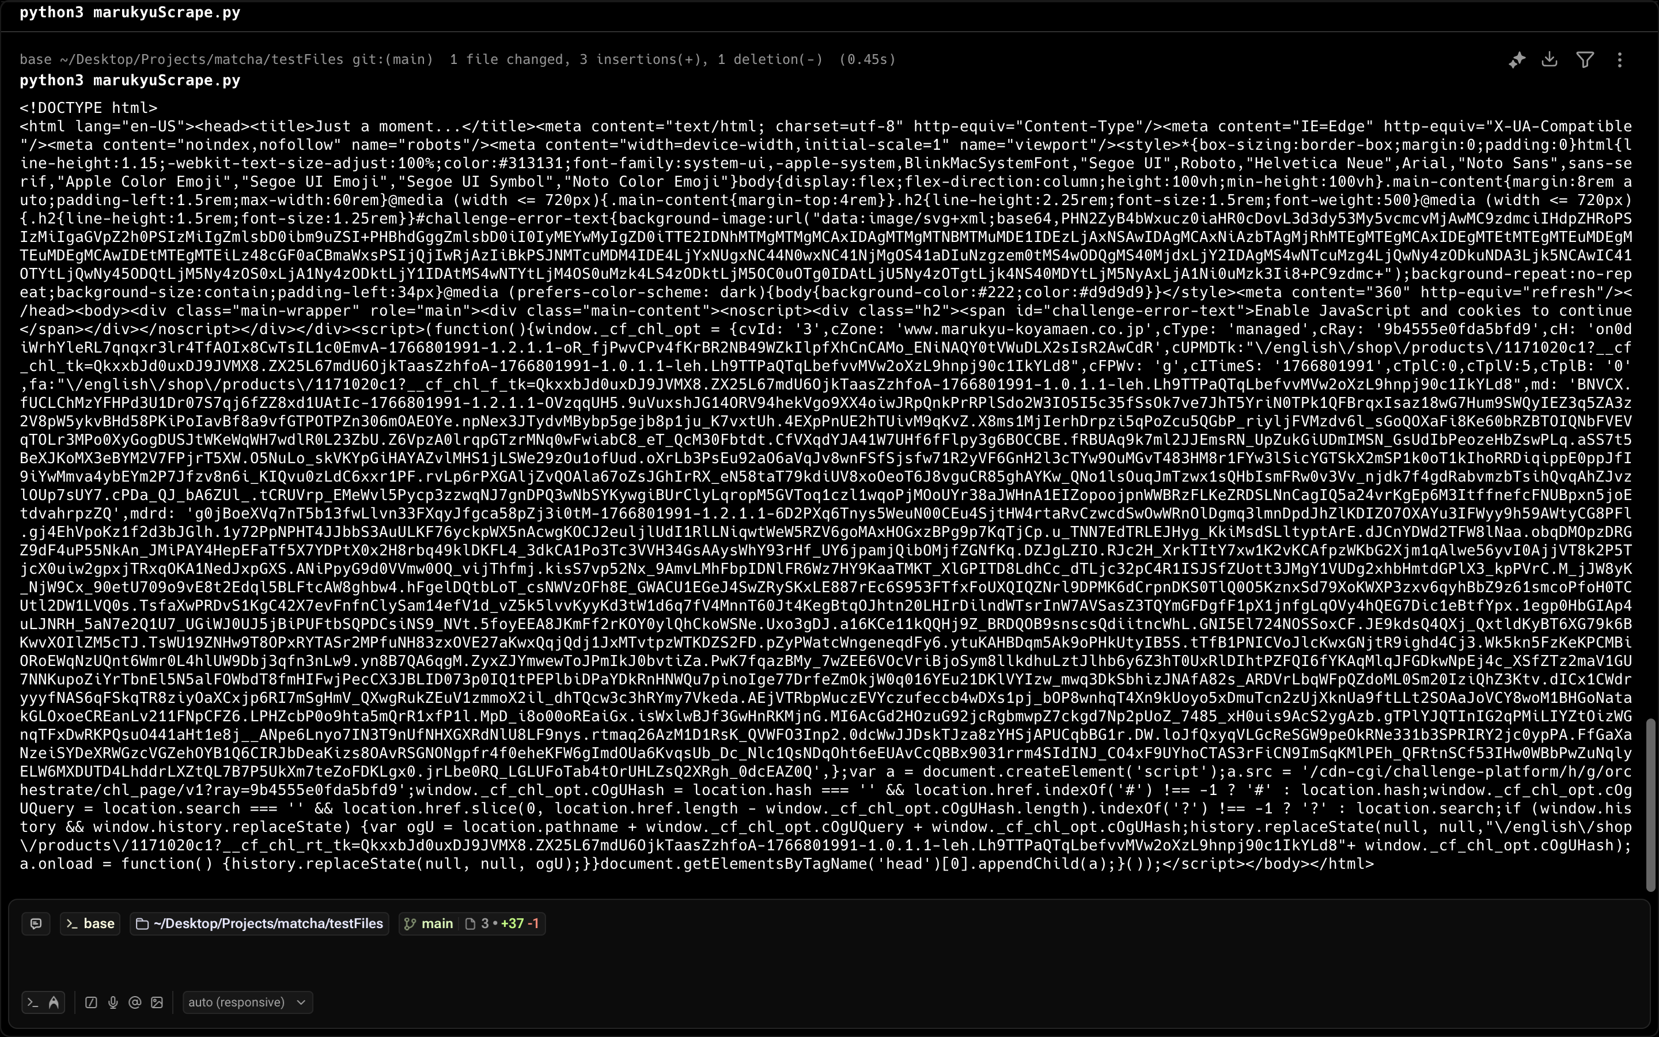Image resolution: width=1659 pixels, height=1037 pixels.
Task: Activate the microphone voice input icon
Action: click(113, 1002)
